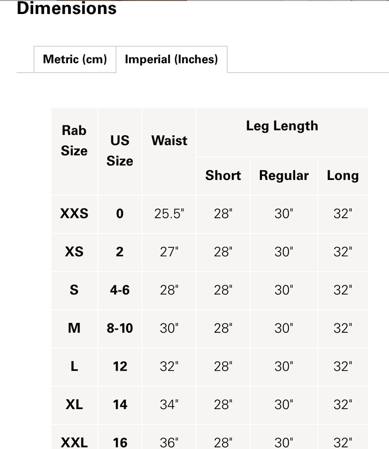Select the S size row label
This screenshot has height=449, width=389.
click(x=74, y=290)
